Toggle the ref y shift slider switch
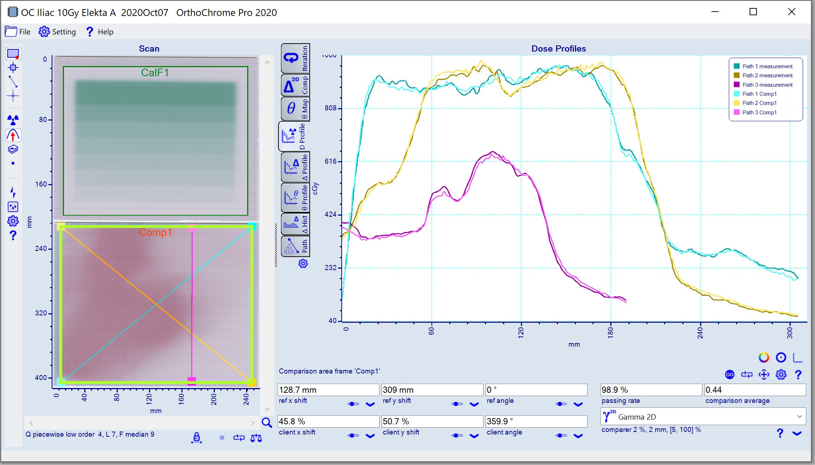Image resolution: width=815 pixels, height=465 pixels. point(457,404)
